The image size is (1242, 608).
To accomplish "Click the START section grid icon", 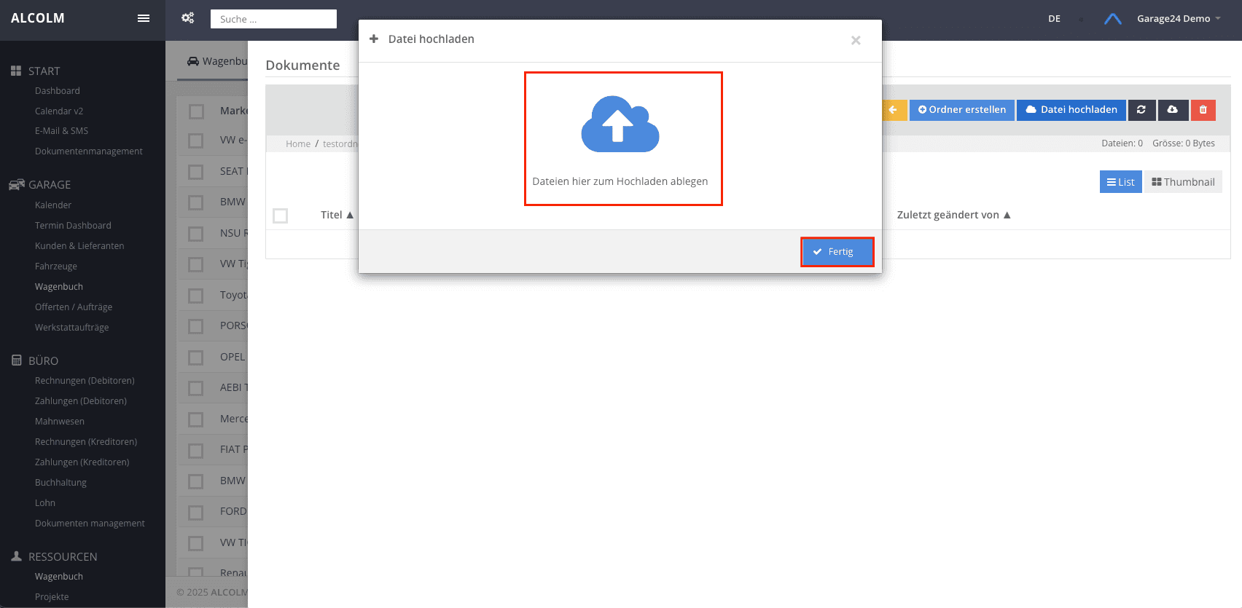I will [16, 71].
